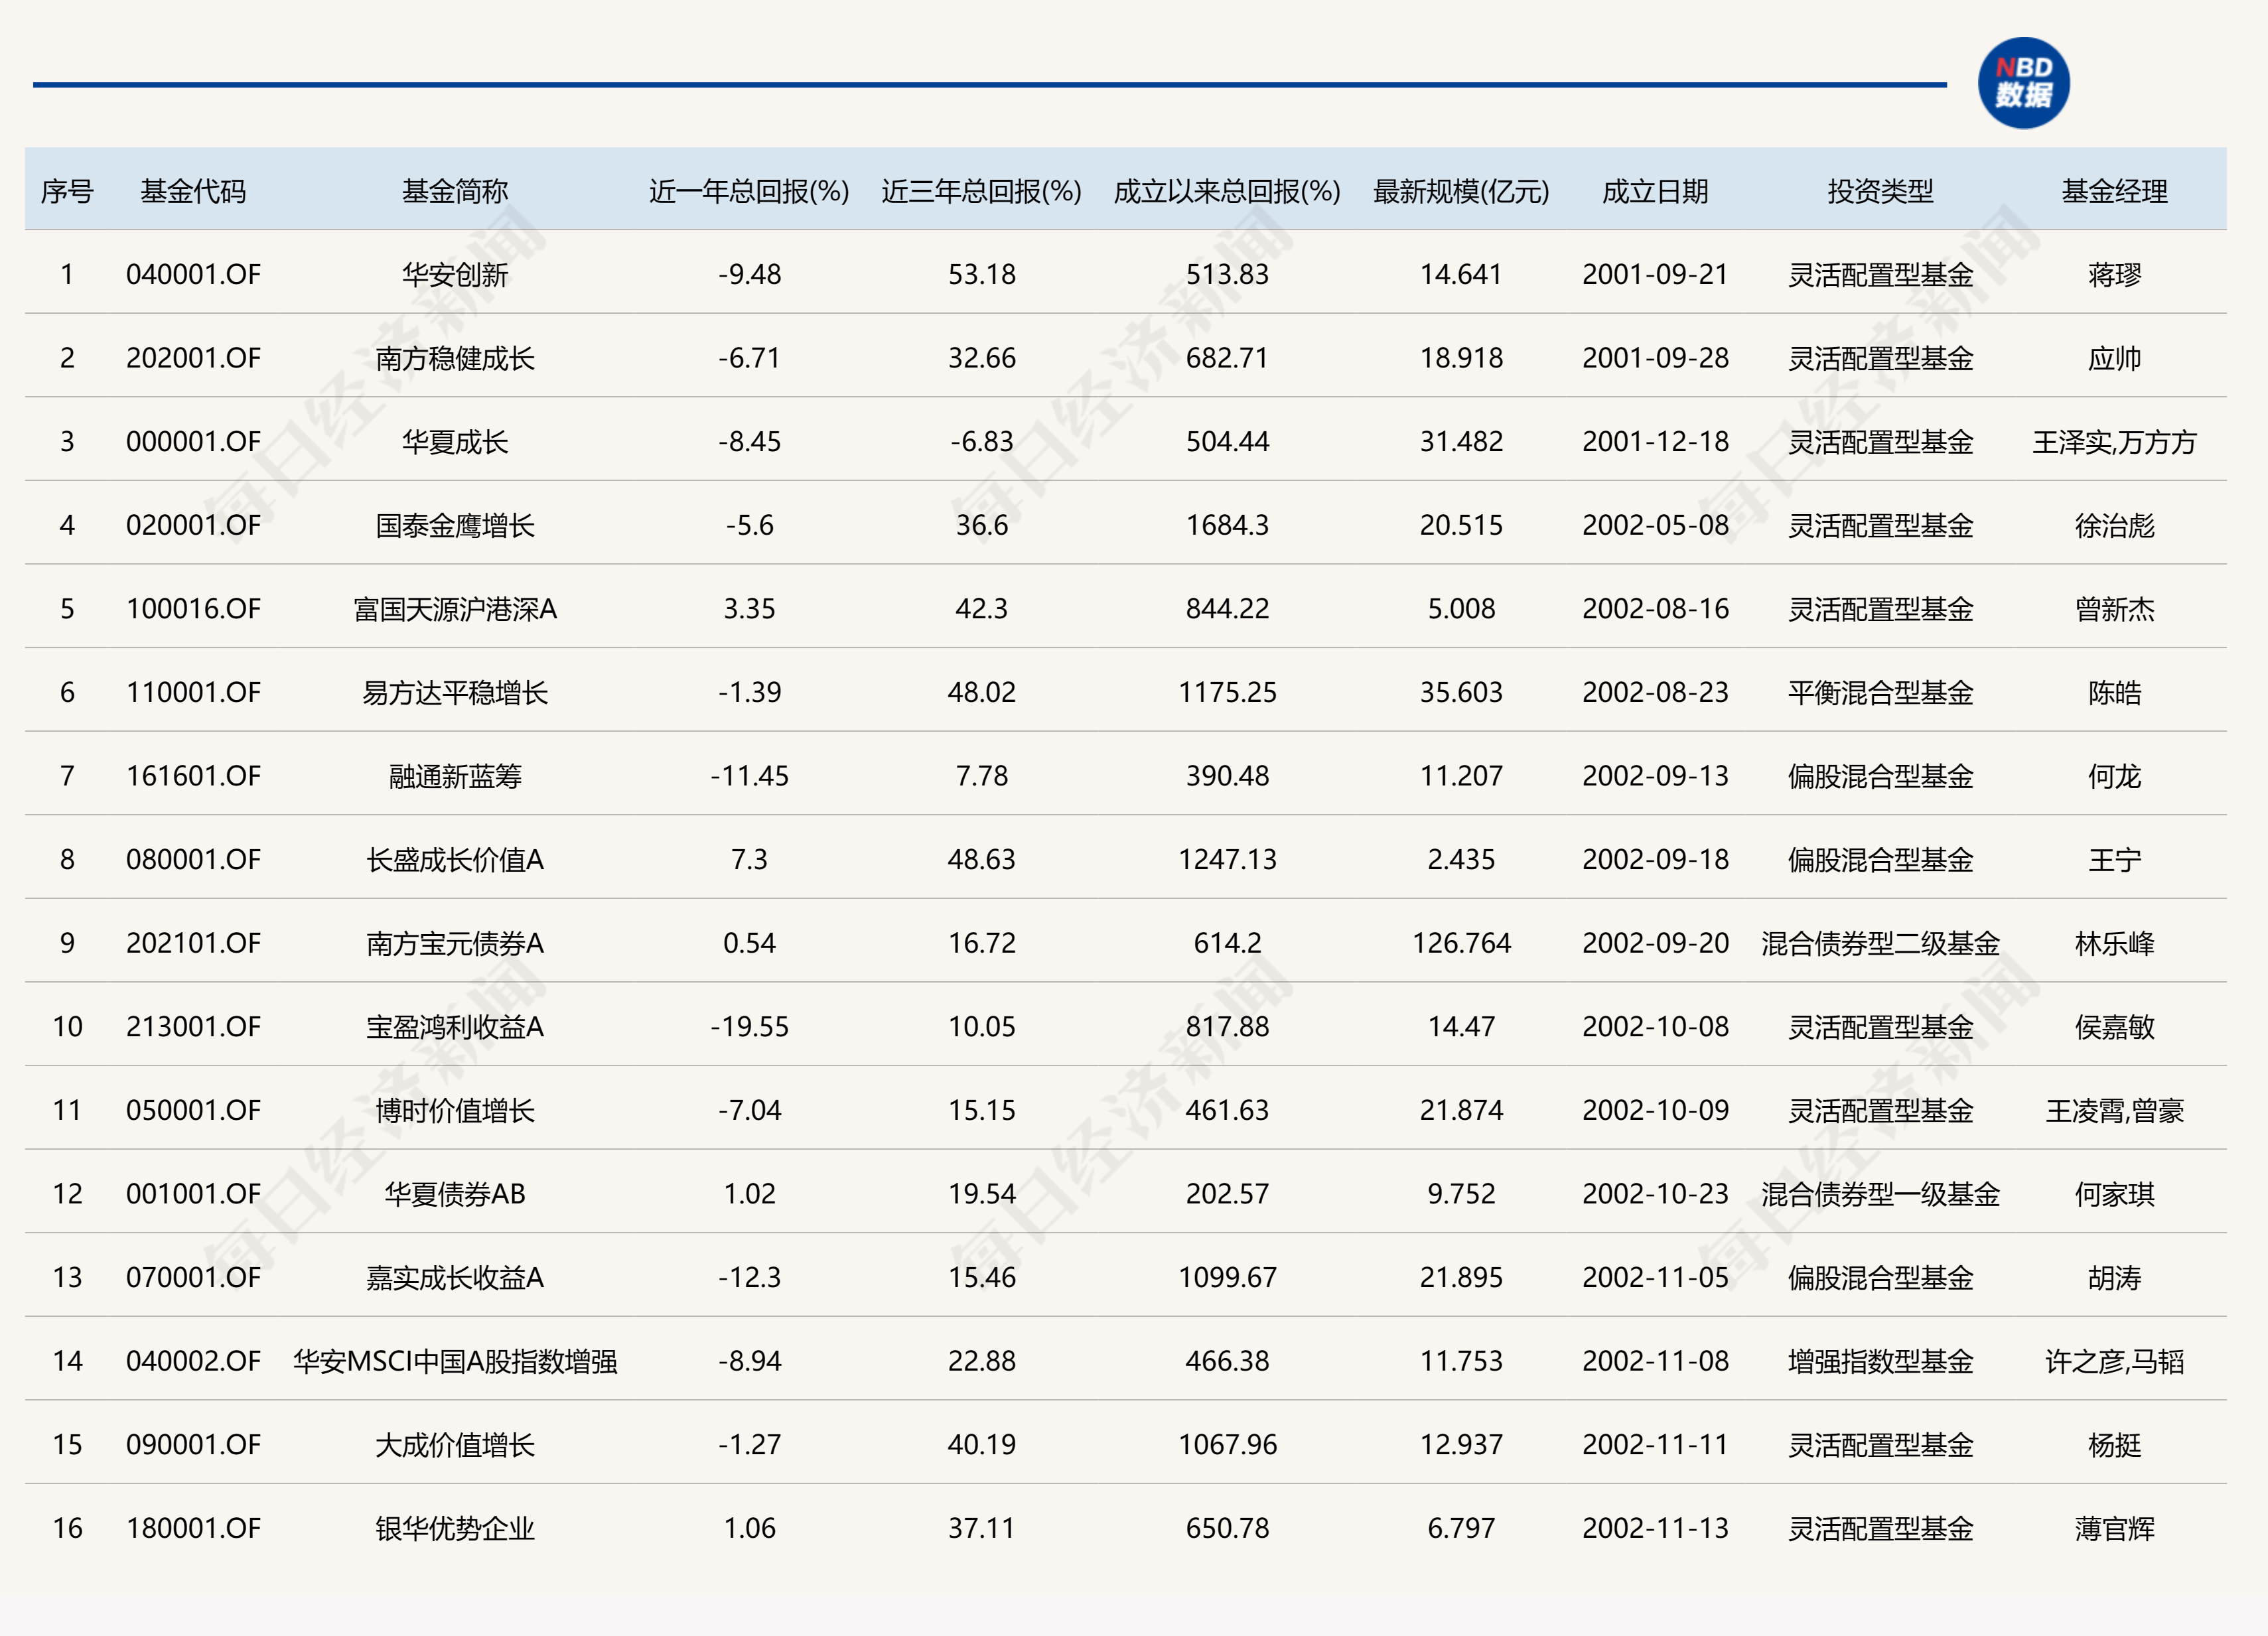Select the fund name 华安创新
Screen dimensions: 2268x1636
tap(455, 274)
